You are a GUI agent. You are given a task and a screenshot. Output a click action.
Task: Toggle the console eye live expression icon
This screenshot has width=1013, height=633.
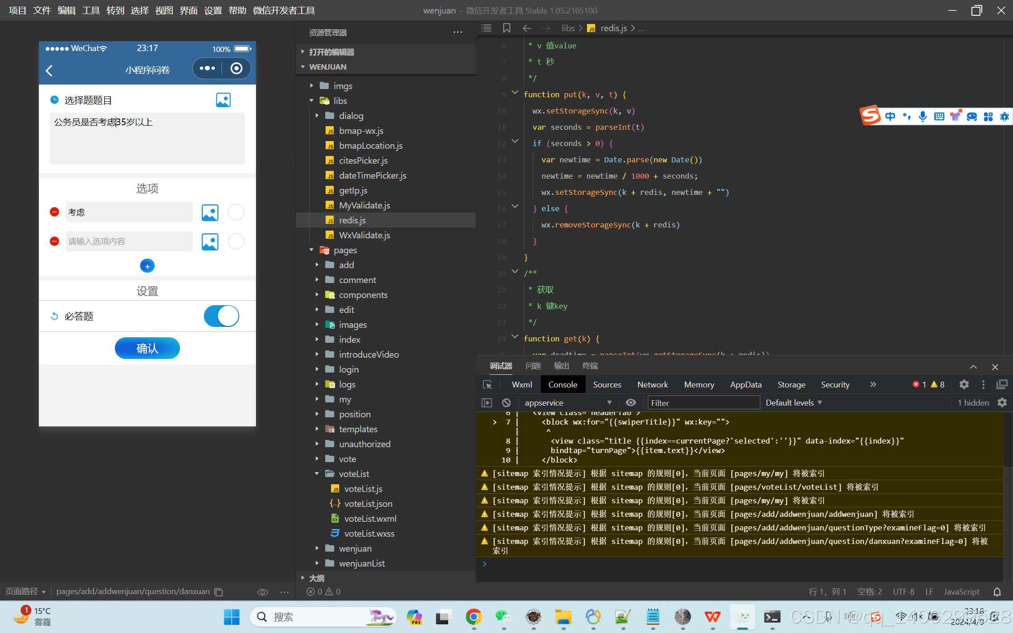tap(630, 402)
